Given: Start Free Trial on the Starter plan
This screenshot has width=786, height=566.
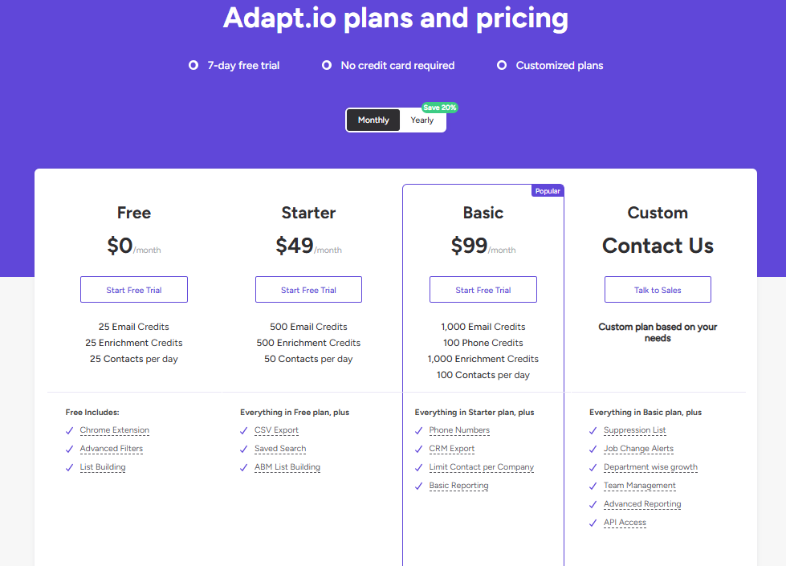Looking at the screenshot, I should (x=308, y=289).
